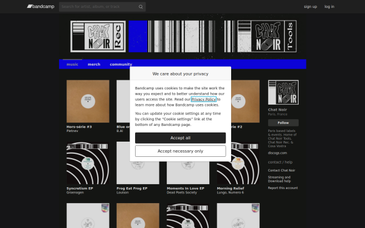Open Frog Eat Frog EP title
The image size is (365, 228).
click(x=132, y=188)
